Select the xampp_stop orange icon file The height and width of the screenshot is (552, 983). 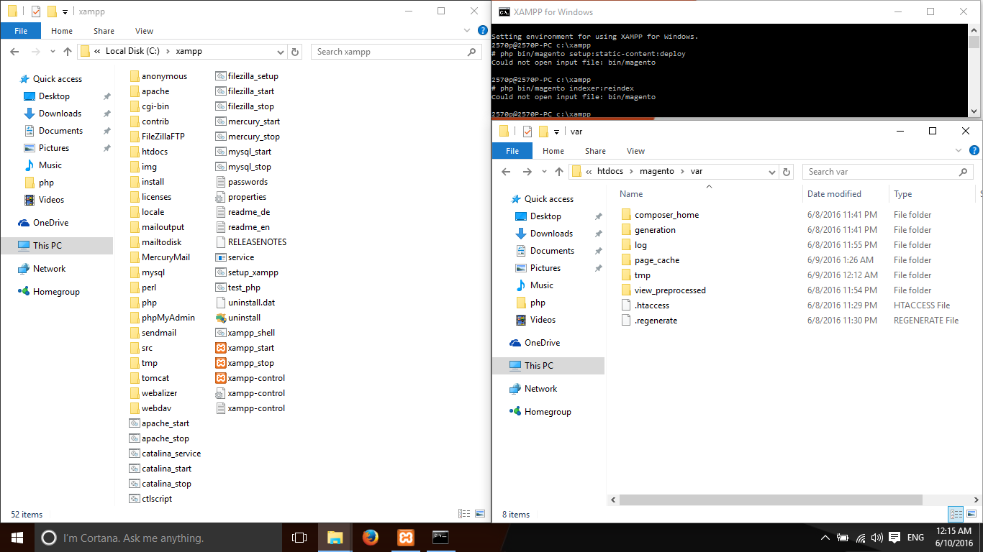pyautogui.click(x=222, y=363)
